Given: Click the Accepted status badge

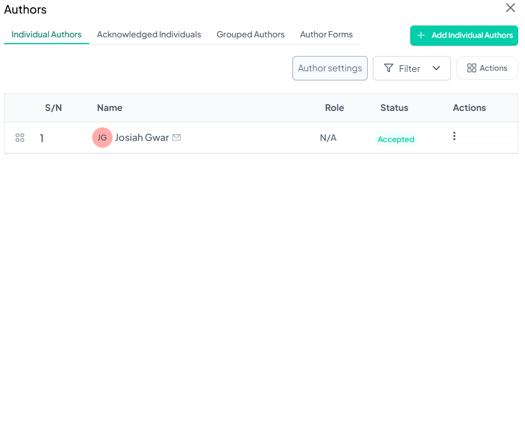Looking at the screenshot, I should coord(396,139).
